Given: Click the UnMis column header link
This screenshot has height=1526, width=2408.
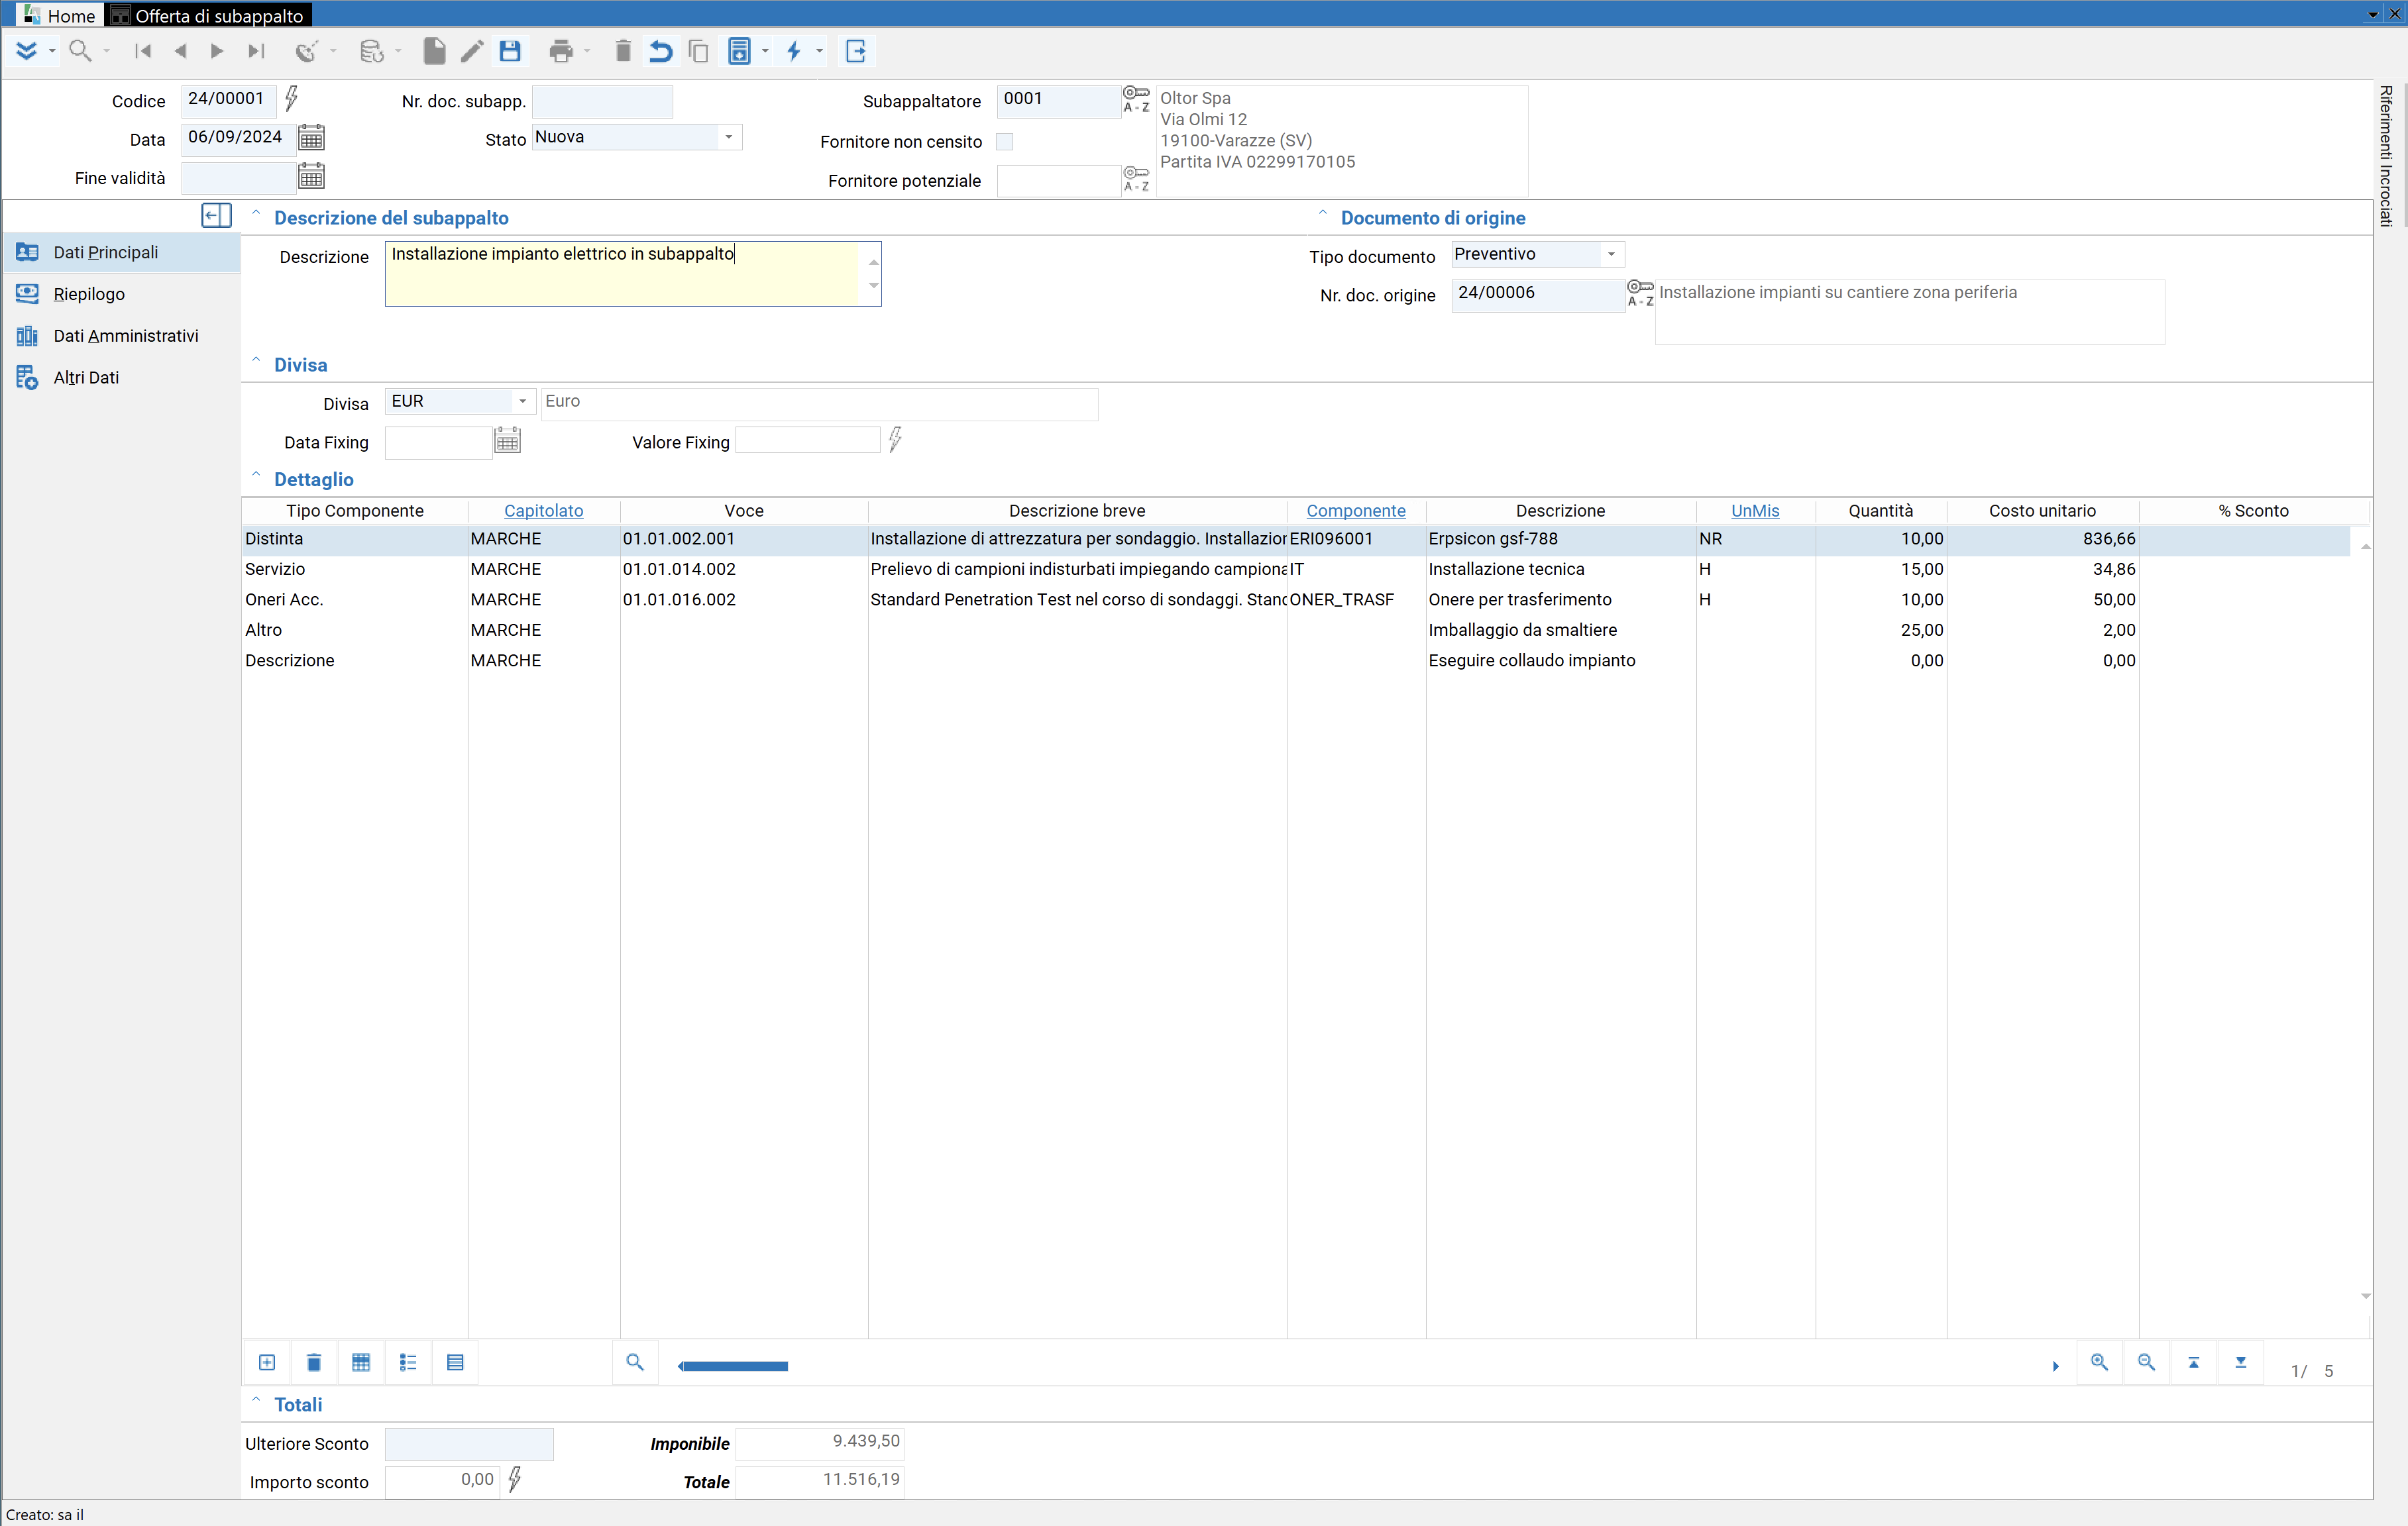Looking at the screenshot, I should (1755, 511).
